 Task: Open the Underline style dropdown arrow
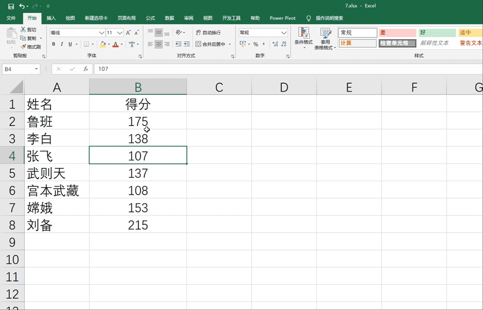(x=76, y=44)
